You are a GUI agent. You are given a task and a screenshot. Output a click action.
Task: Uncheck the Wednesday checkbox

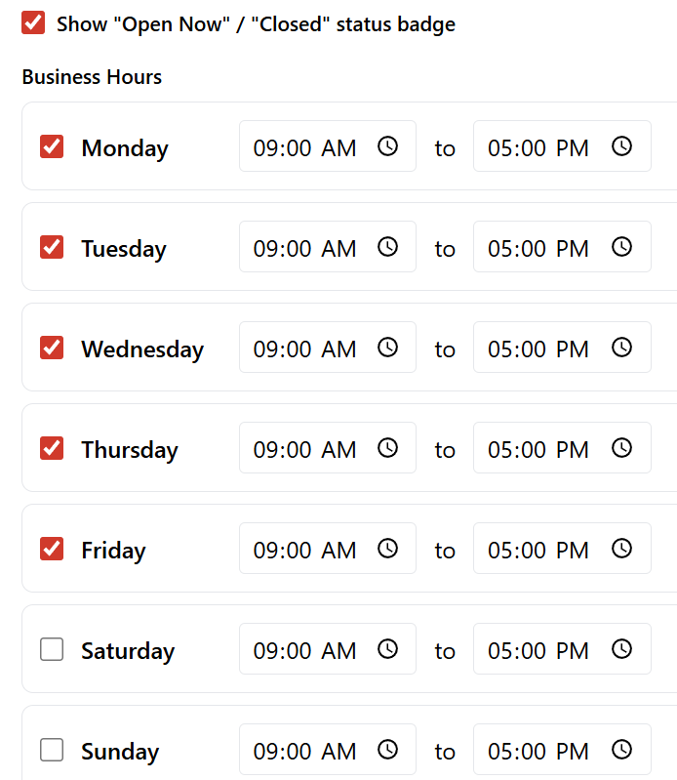[52, 348]
